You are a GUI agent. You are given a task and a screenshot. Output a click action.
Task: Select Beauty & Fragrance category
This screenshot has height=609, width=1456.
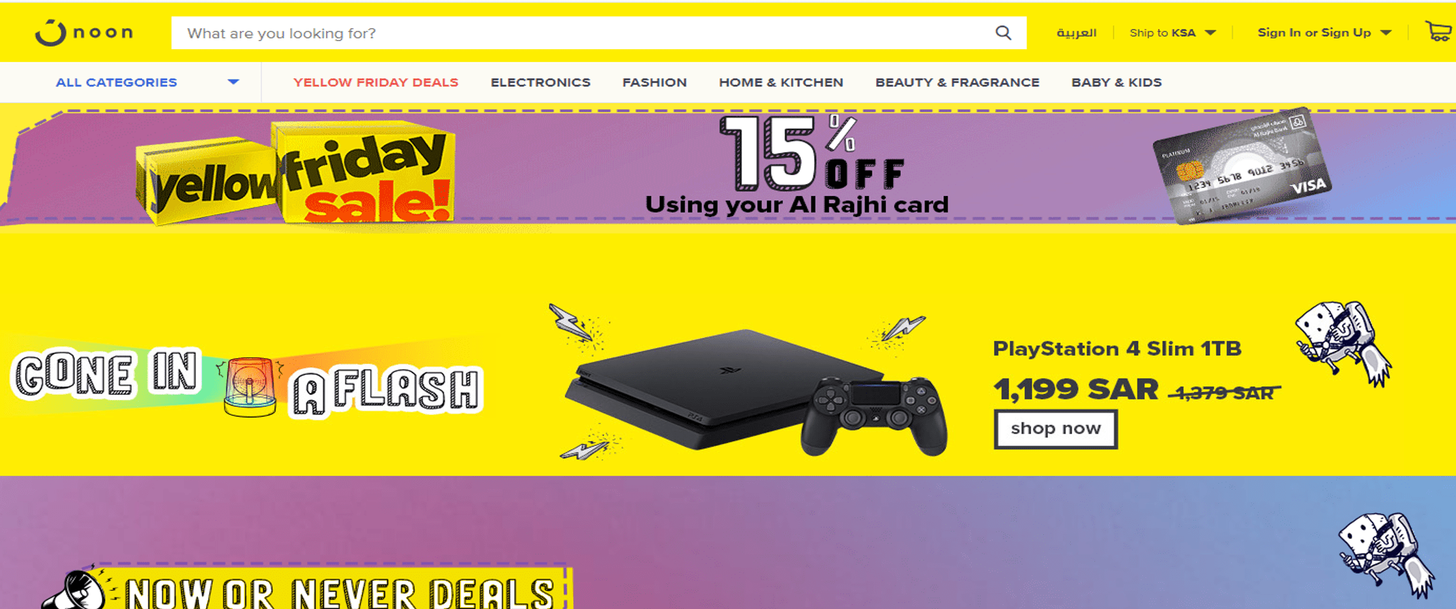point(958,82)
